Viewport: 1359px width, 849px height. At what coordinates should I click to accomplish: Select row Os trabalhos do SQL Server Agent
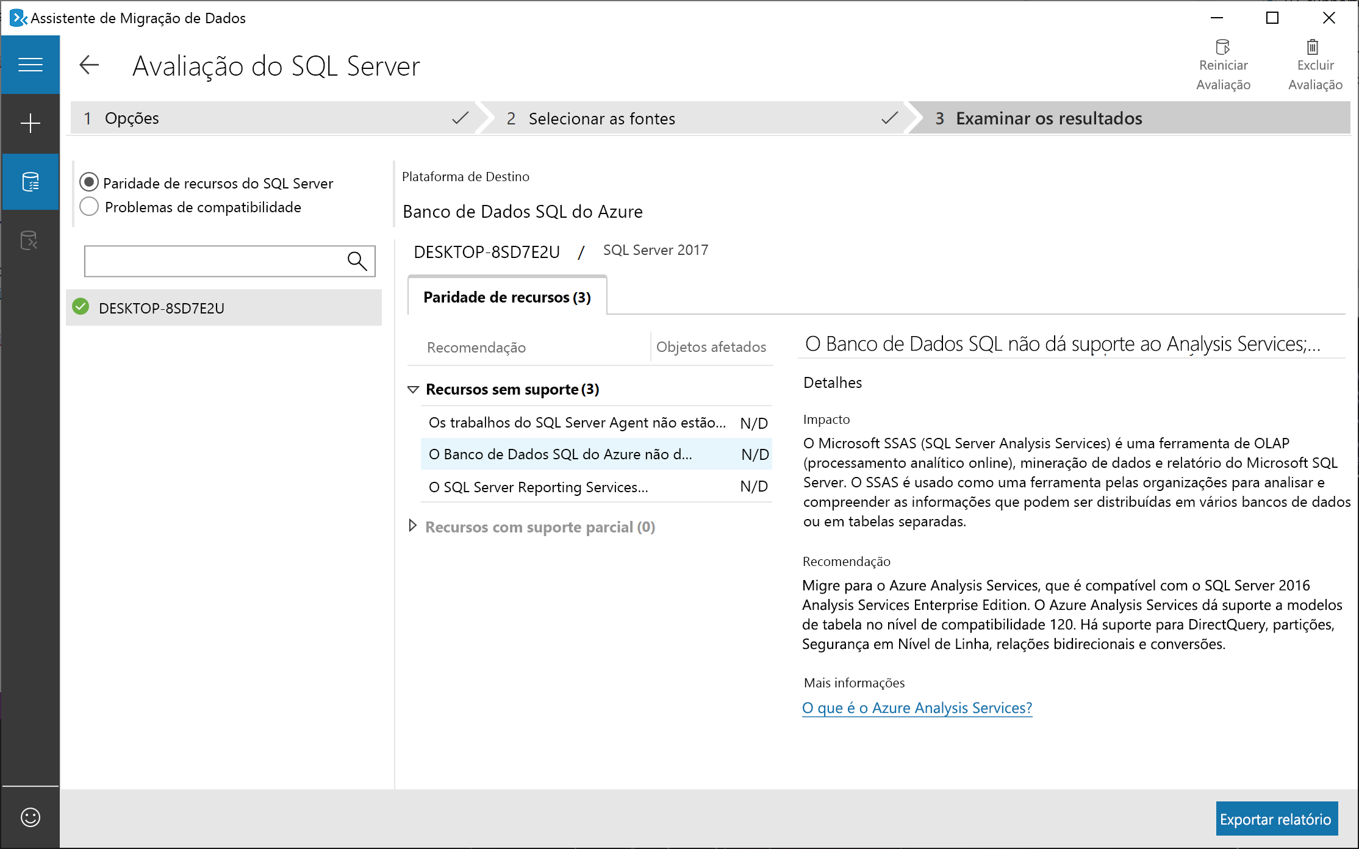pyautogui.click(x=597, y=423)
